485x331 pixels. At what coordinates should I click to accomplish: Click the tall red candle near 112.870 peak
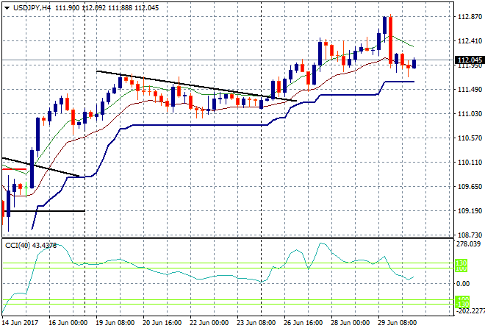coord(391,40)
